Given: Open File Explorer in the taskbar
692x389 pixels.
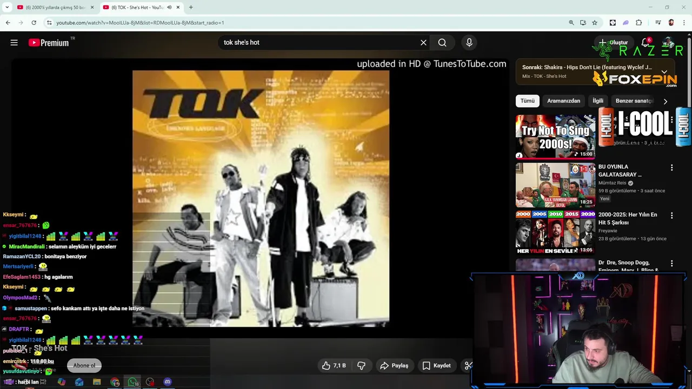Looking at the screenshot, I should pos(97,382).
